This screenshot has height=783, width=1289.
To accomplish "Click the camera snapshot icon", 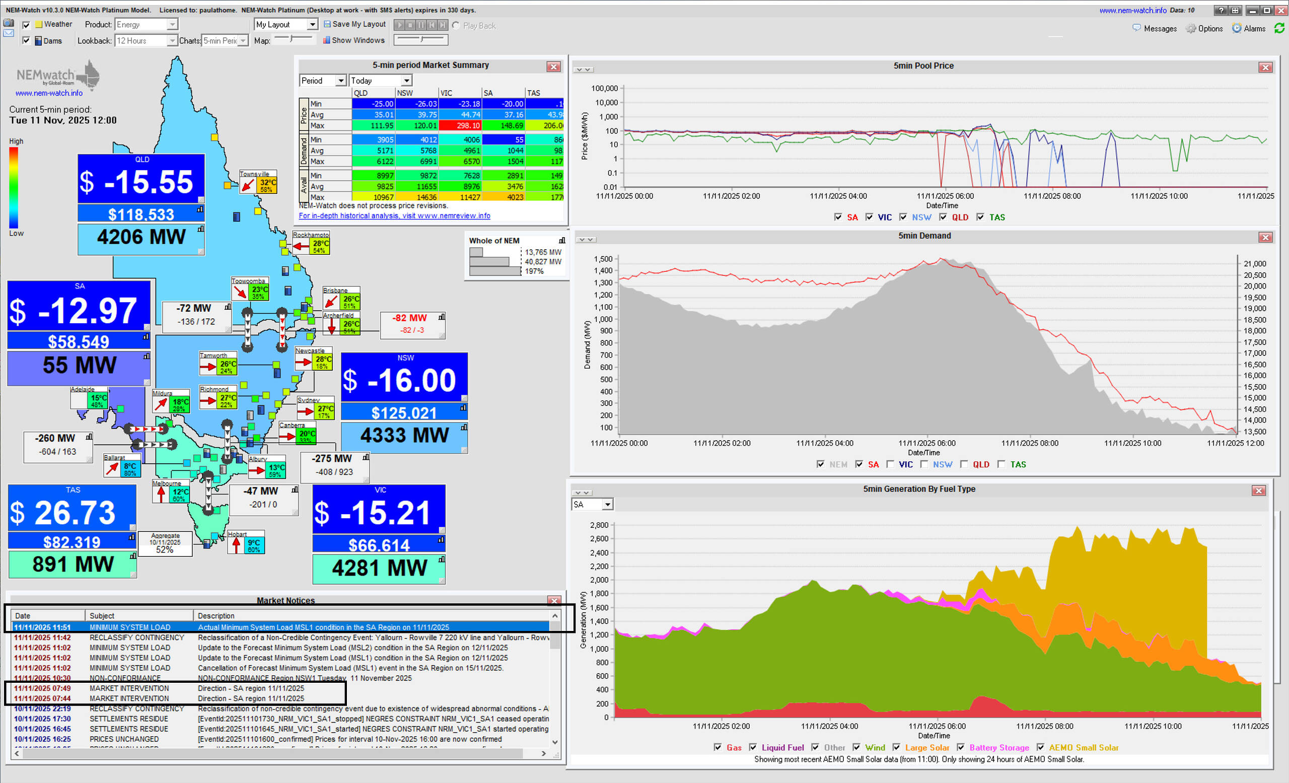I will [x=9, y=23].
